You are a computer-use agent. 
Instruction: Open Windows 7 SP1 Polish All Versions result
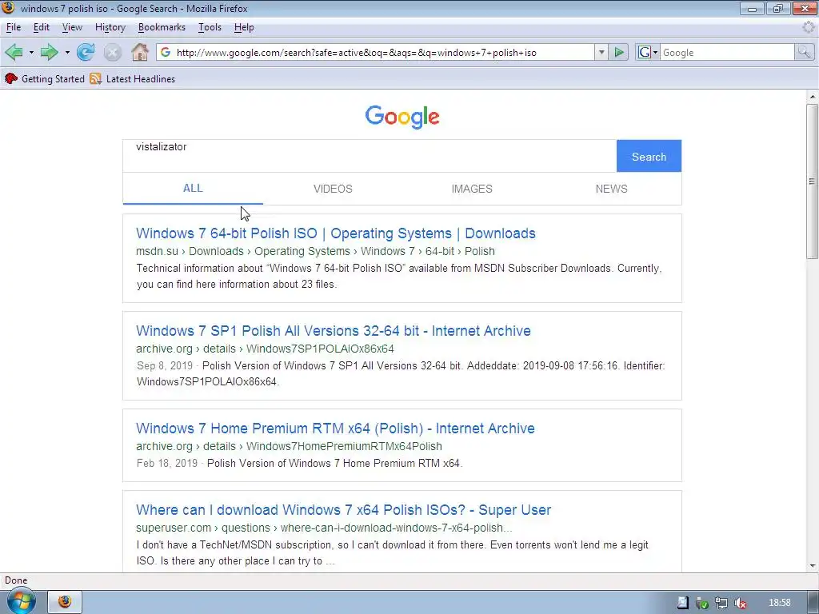[334, 331]
